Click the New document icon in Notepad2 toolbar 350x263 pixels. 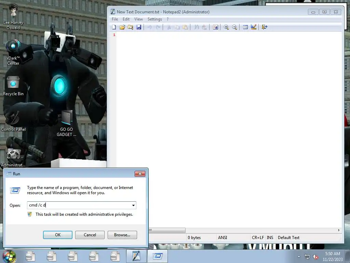(x=114, y=27)
